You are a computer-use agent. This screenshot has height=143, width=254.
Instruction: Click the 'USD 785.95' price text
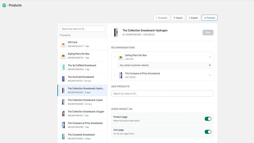tap(130, 77)
